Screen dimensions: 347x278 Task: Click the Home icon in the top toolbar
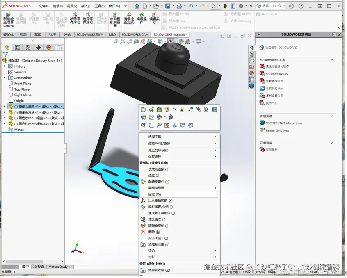tap(137, 6)
